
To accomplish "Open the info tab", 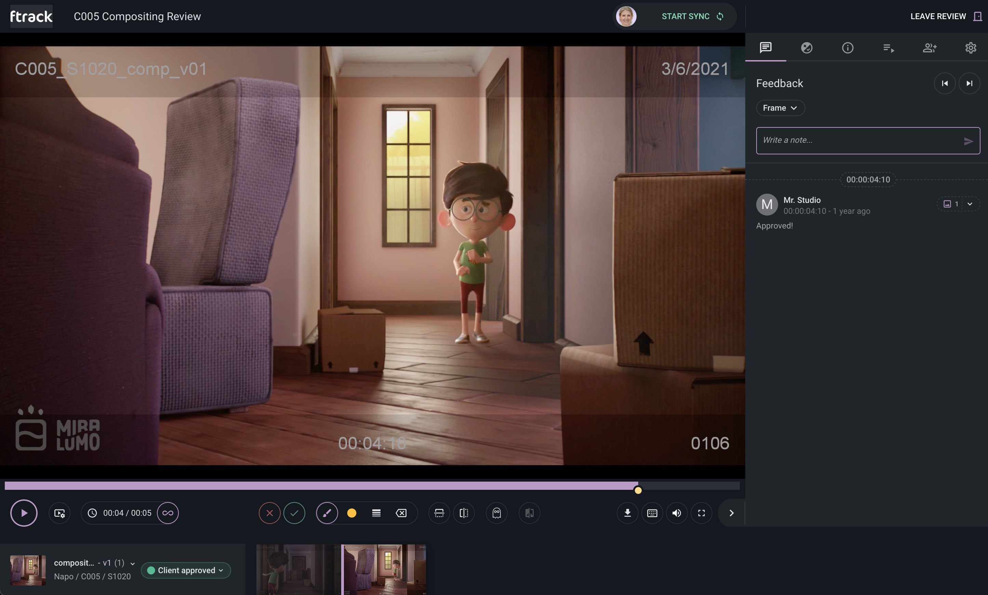I will coord(847,48).
